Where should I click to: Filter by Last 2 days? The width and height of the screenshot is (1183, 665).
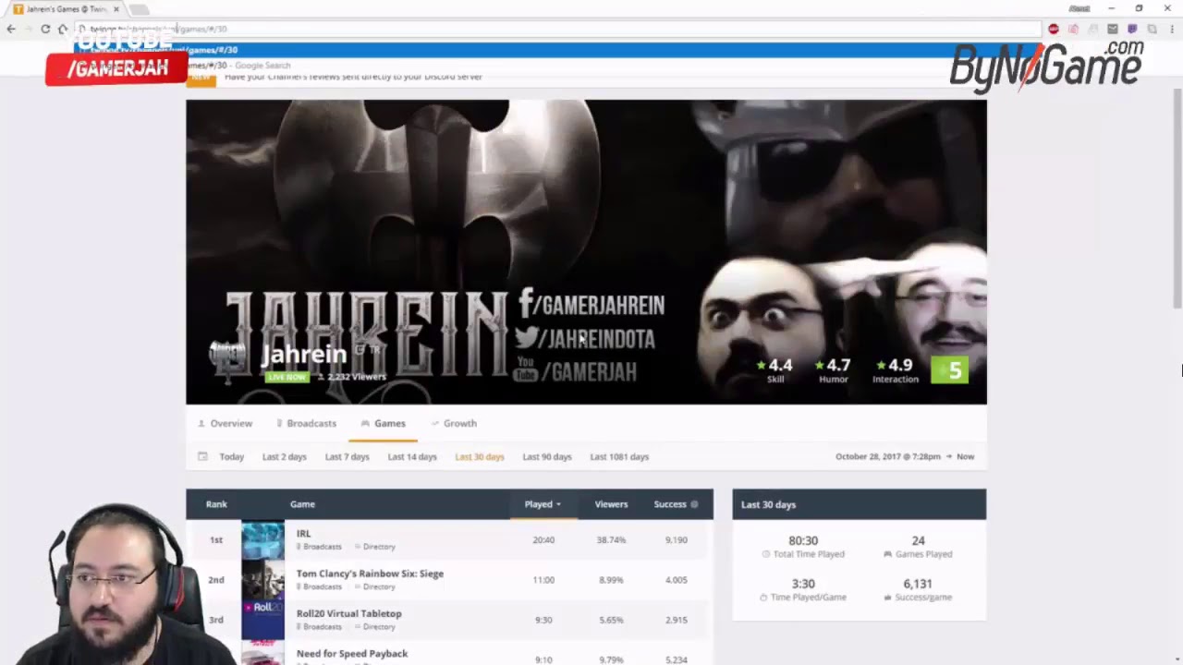coord(284,456)
